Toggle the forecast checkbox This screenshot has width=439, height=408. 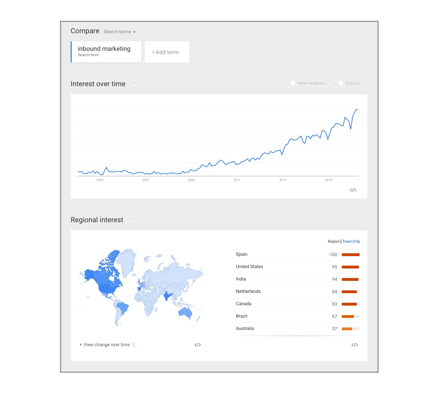click(340, 83)
